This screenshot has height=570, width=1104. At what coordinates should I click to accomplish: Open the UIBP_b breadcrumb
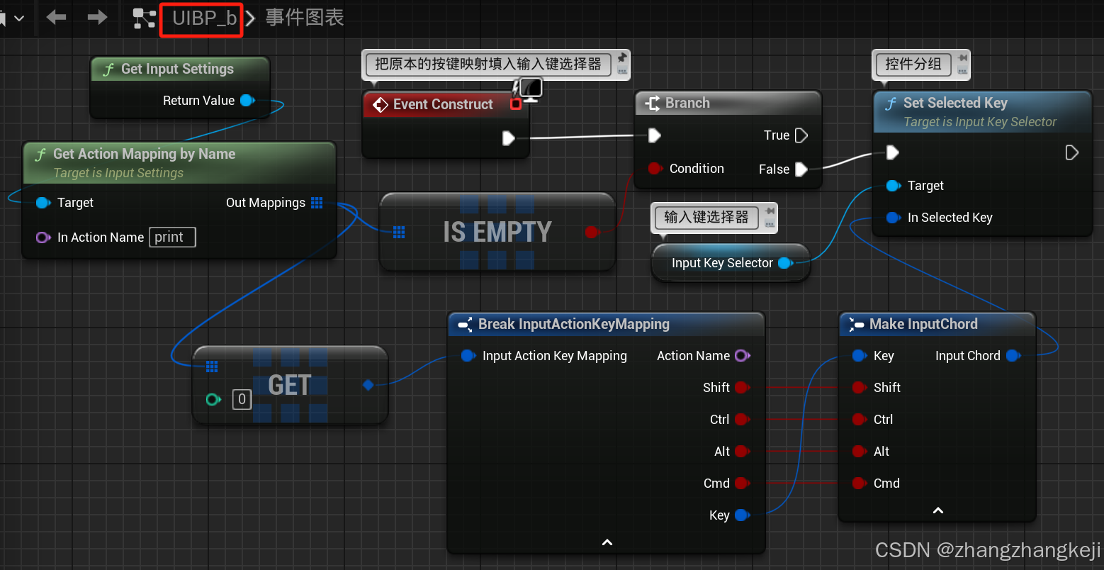point(204,18)
